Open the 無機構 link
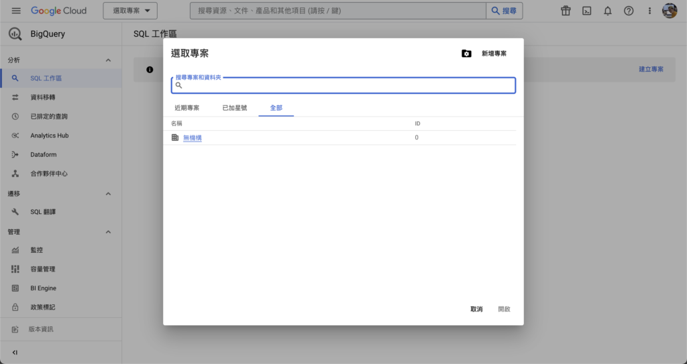 click(193, 138)
